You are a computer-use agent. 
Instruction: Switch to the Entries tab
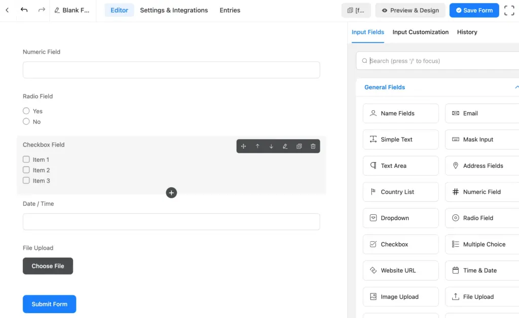point(230,10)
